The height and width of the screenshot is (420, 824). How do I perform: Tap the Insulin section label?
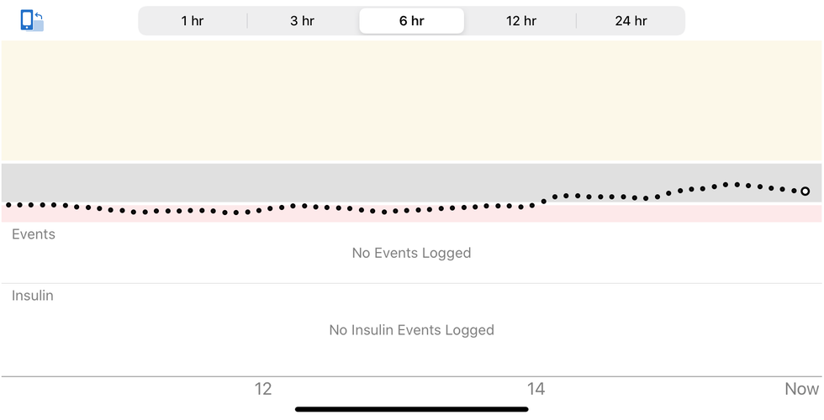point(33,296)
